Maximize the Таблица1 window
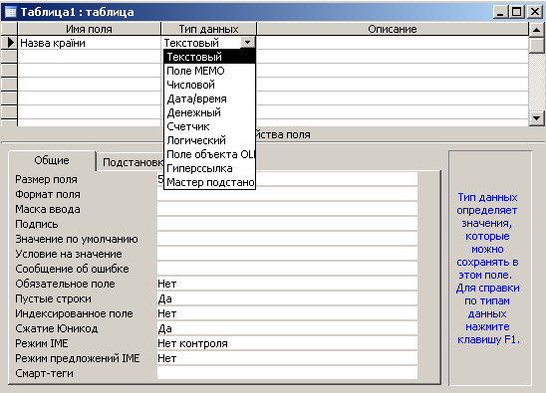This screenshot has width=546, height=393. pyautogui.click(x=517, y=12)
